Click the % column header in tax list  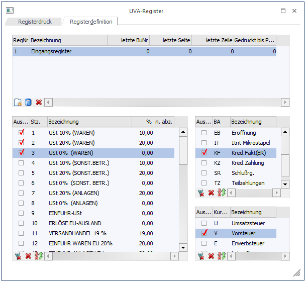point(142,122)
